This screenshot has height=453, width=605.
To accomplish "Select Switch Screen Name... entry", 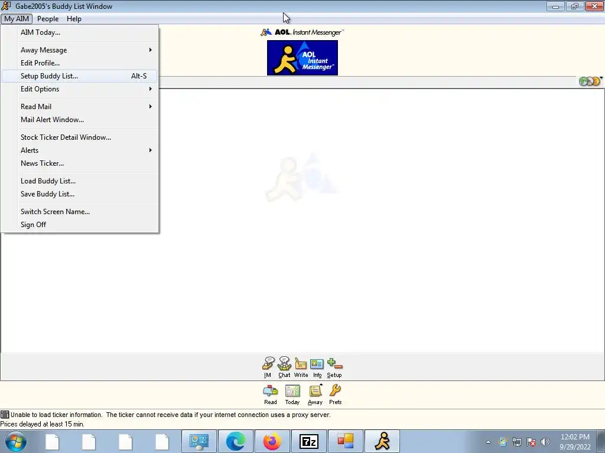I will [x=80, y=212].
